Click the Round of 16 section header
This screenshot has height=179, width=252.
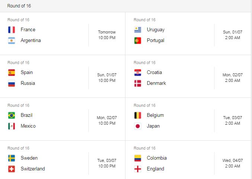coord(19,6)
